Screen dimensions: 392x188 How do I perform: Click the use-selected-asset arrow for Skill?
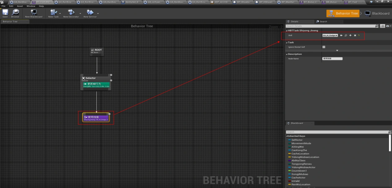tap(341, 35)
